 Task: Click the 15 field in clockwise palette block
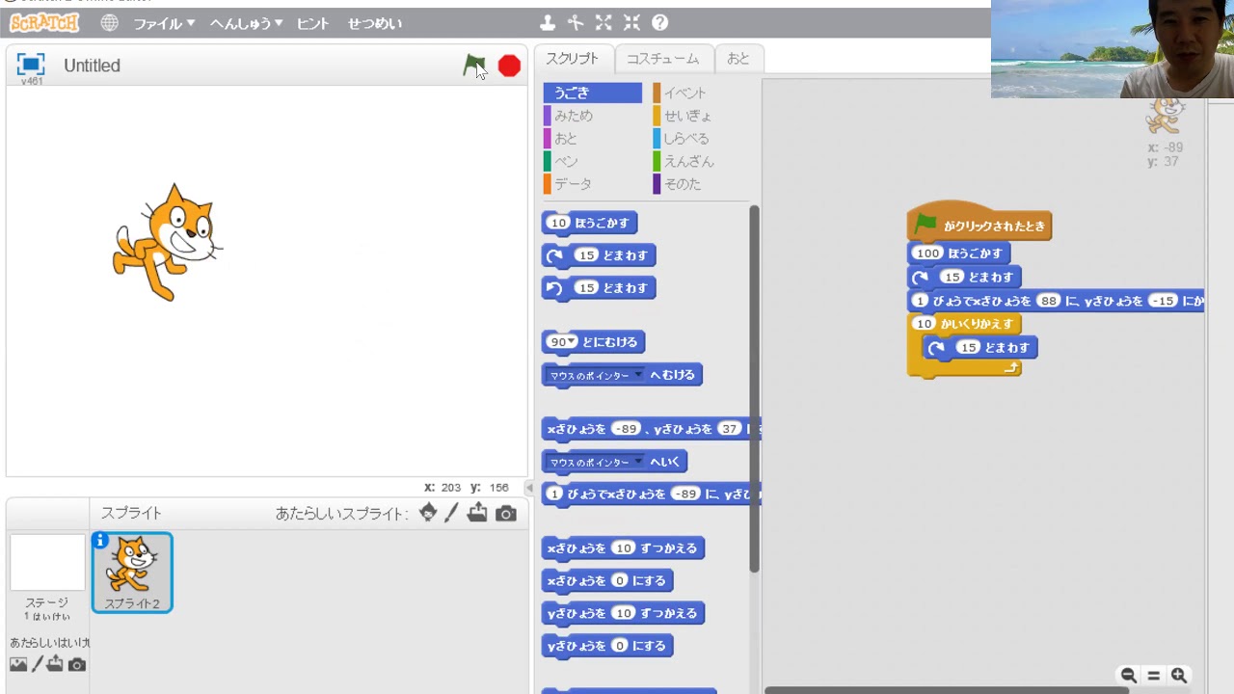585,255
